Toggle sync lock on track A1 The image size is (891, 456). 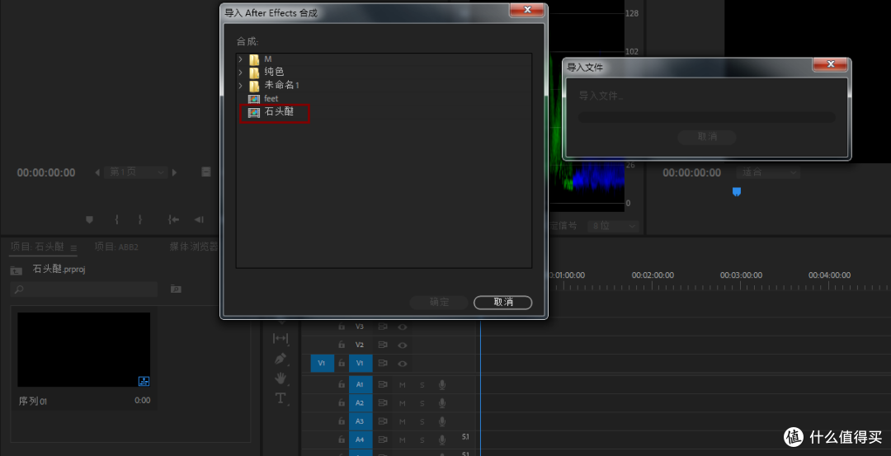[383, 385]
